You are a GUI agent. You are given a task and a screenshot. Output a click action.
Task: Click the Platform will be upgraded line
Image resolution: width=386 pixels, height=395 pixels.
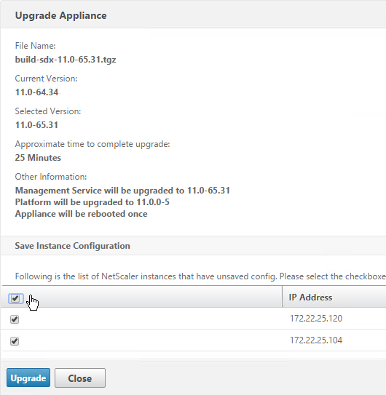point(92,202)
